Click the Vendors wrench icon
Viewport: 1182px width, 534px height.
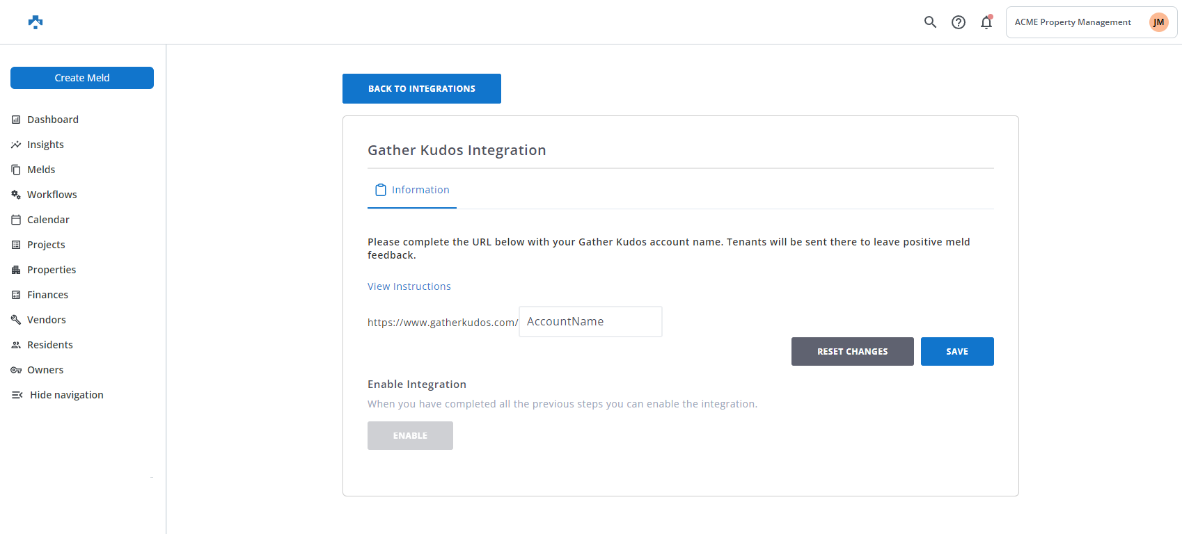click(16, 320)
